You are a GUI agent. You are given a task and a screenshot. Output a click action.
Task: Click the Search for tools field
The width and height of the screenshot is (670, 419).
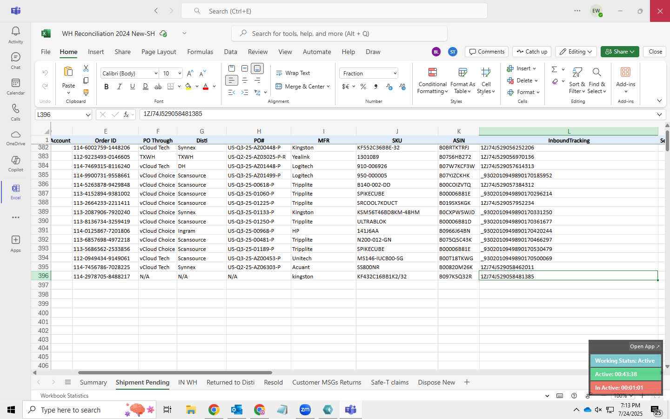tap(339, 34)
